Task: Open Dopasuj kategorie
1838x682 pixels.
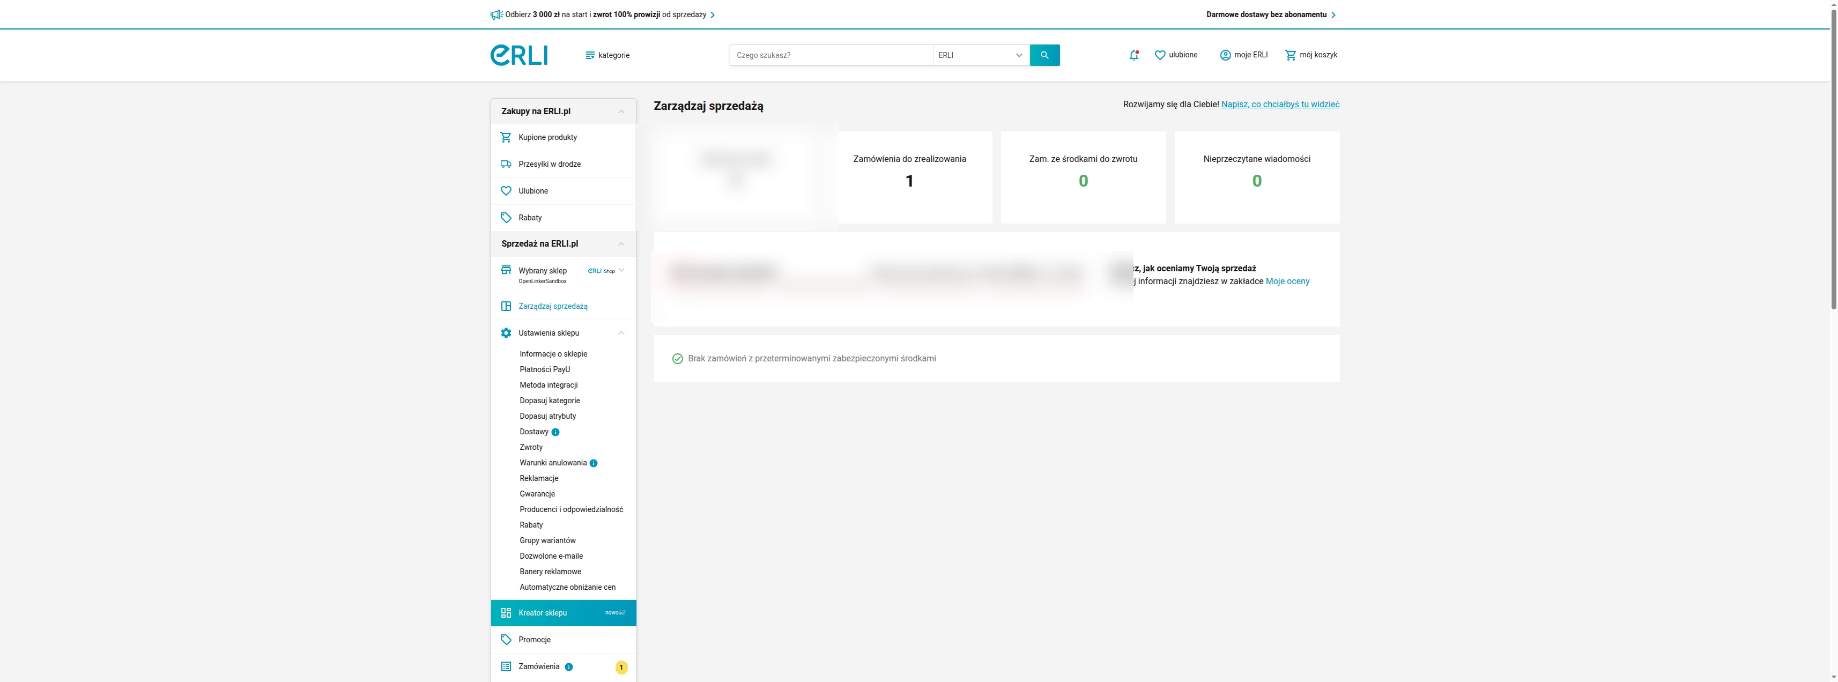Action: point(550,401)
